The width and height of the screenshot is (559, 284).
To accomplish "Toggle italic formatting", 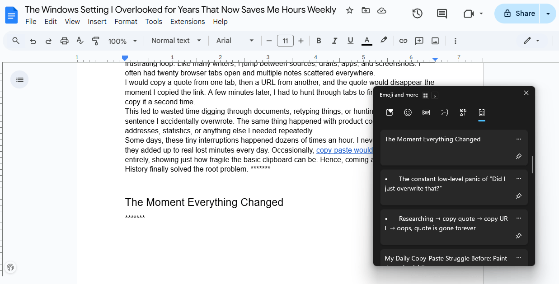I will click(x=334, y=41).
